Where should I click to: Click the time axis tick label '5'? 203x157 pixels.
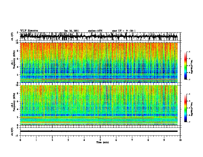[x=100, y=140]
